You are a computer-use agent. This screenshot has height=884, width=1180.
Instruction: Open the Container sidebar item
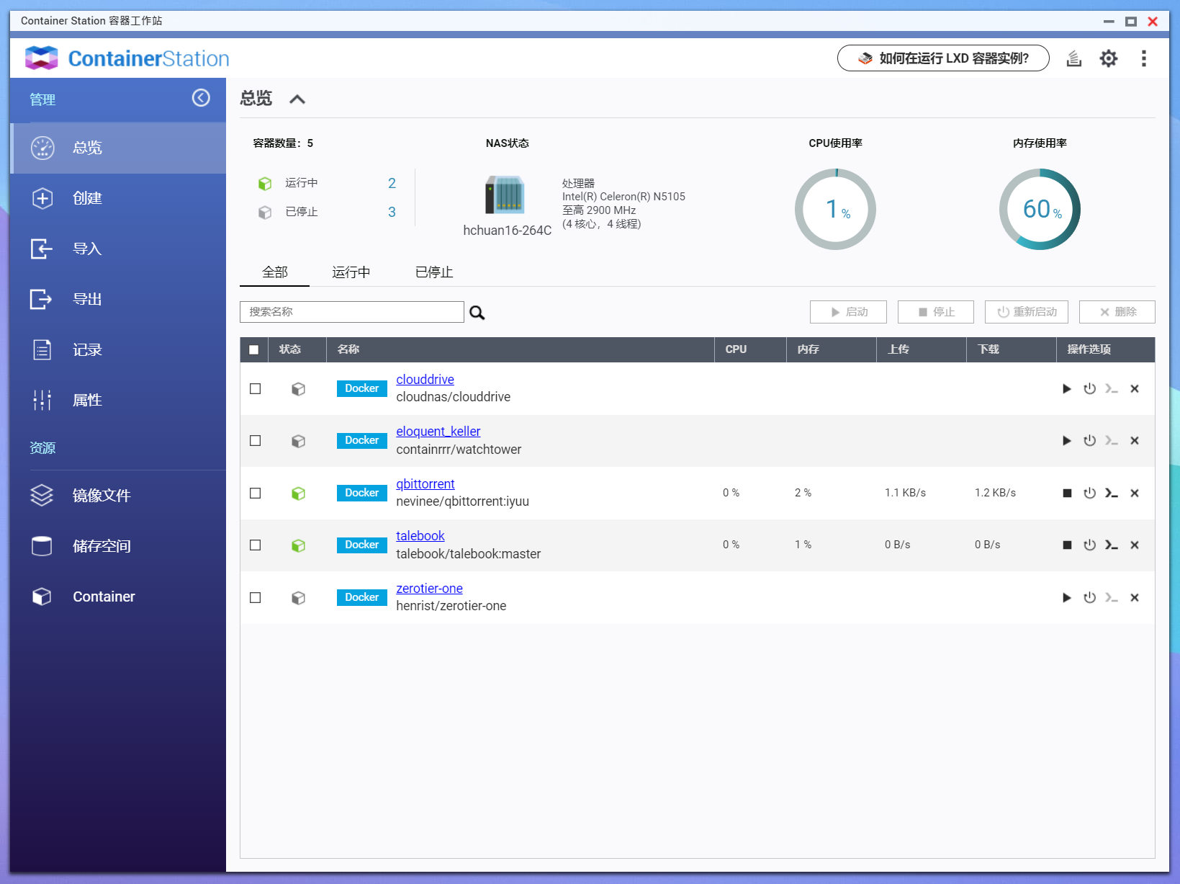coord(118,596)
